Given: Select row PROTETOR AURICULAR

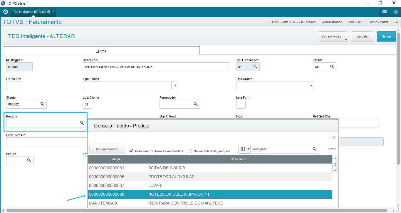Looking at the screenshot, I should pyautogui.click(x=210, y=177).
